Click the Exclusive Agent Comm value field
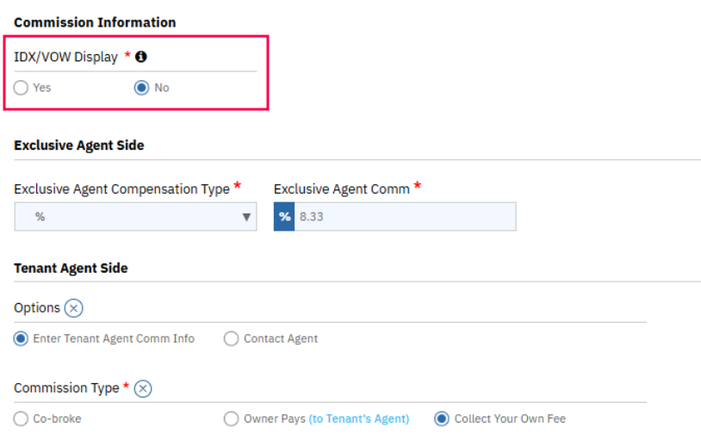701x445 pixels. (x=405, y=217)
